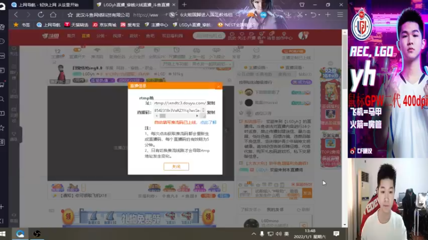Expand the 分类 navigation dropdown
The height and width of the screenshot is (240, 428).
(101, 36)
